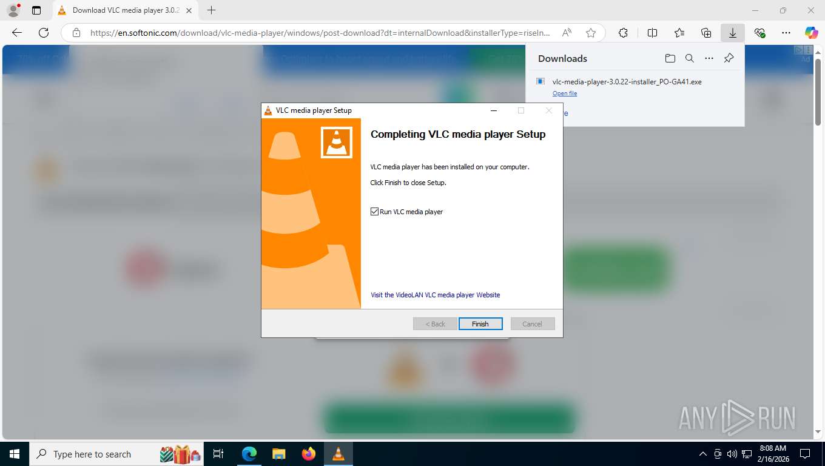The height and width of the screenshot is (466, 825).
Task: Open clock showing 8:08 AM
Action: click(x=772, y=454)
